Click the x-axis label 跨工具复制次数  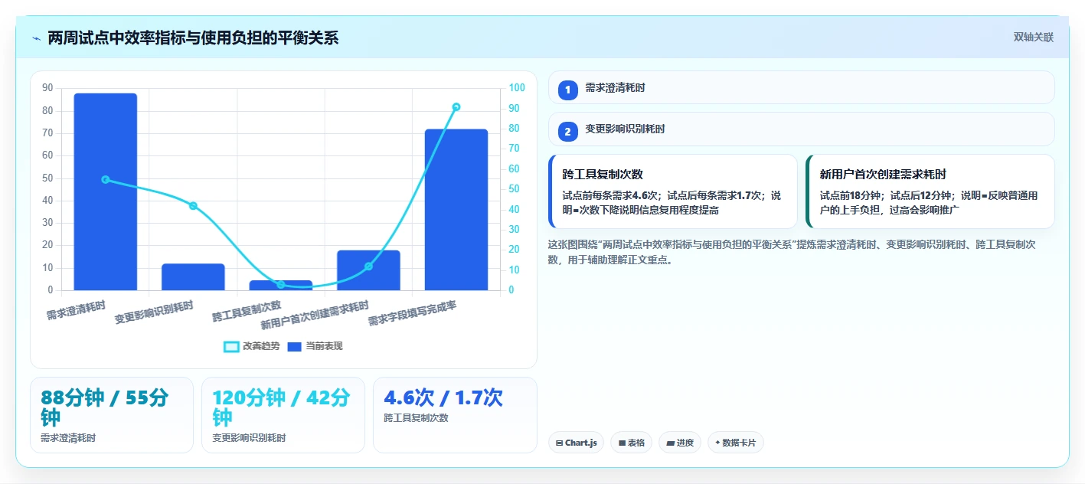[247, 311]
